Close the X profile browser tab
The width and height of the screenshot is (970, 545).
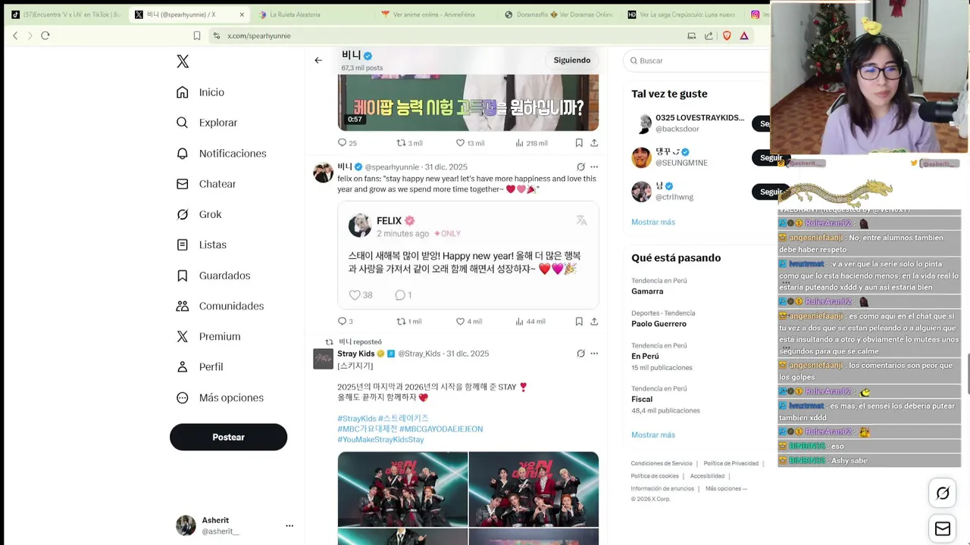242,14
